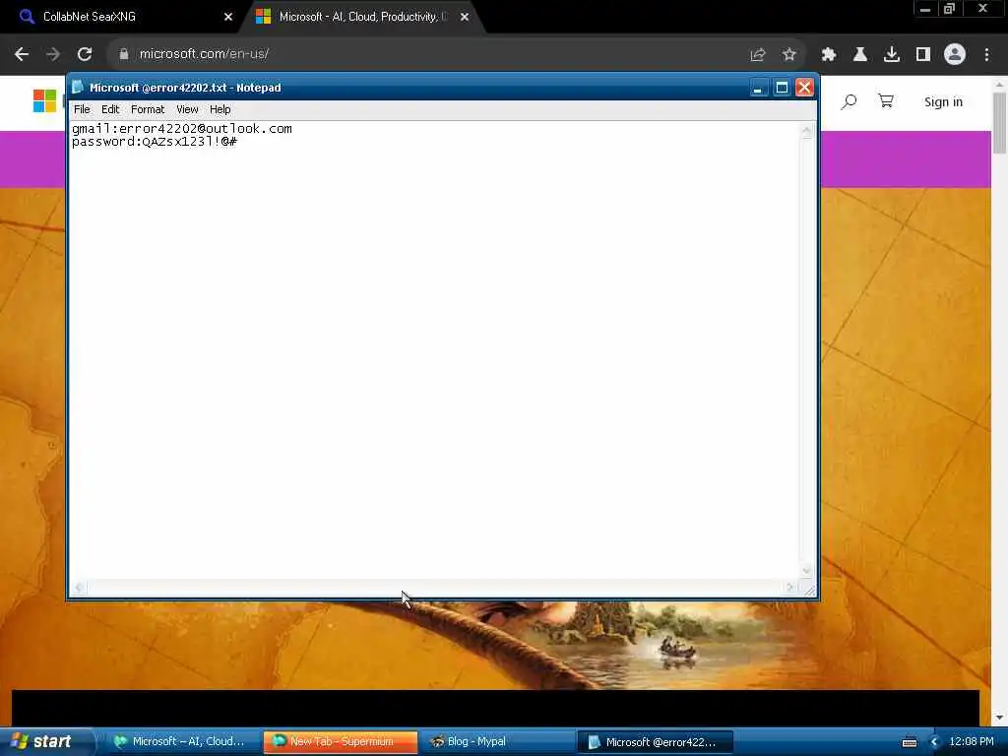Open Notepad's File menu
The image size is (1008, 756).
click(82, 109)
